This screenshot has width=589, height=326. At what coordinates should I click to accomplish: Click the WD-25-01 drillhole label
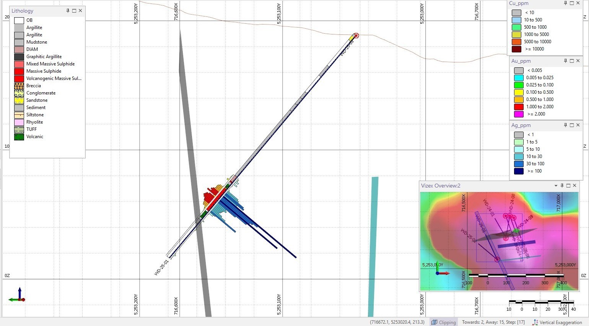coord(161,267)
